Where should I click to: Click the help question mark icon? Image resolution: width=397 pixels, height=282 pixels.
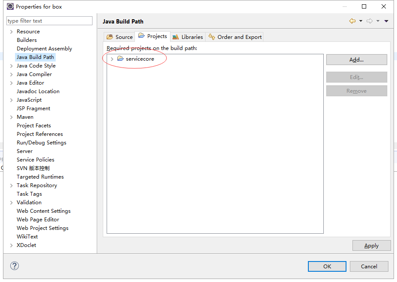pyautogui.click(x=15, y=266)
